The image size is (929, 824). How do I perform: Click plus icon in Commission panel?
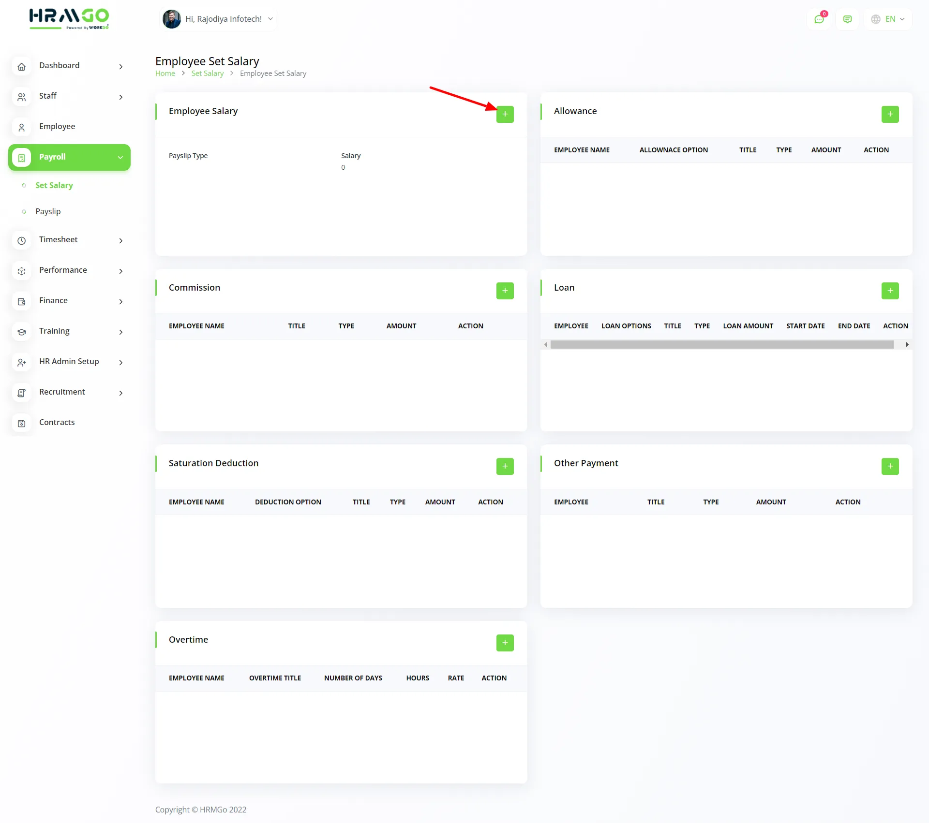505,291
